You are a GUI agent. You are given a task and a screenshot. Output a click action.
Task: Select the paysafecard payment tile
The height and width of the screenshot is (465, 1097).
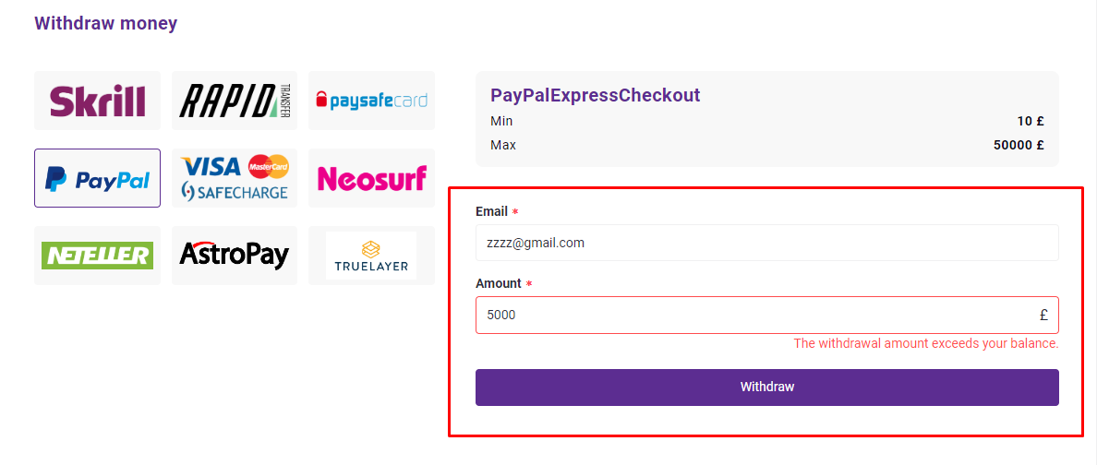(x=371, y=101)
